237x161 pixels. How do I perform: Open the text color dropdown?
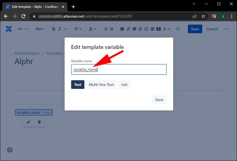[x=93, y=29]
